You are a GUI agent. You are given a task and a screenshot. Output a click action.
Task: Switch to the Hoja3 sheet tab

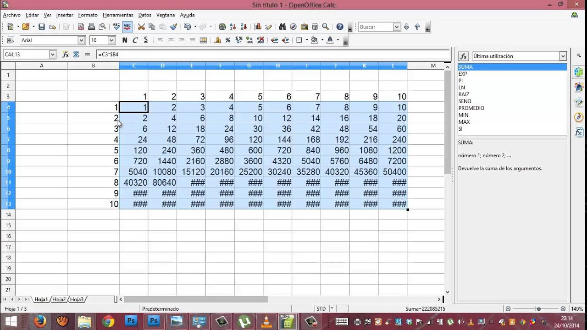click(77, 299)
